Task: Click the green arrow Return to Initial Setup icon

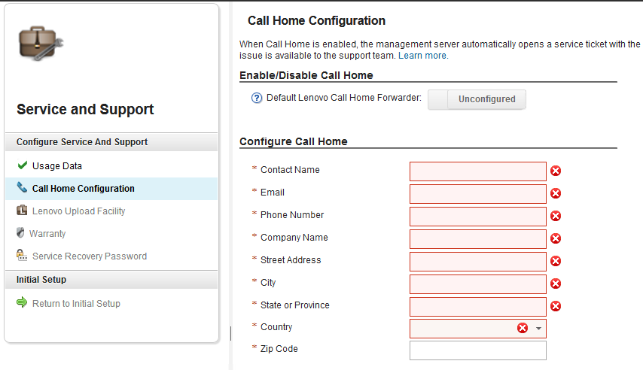Action: 22,302
